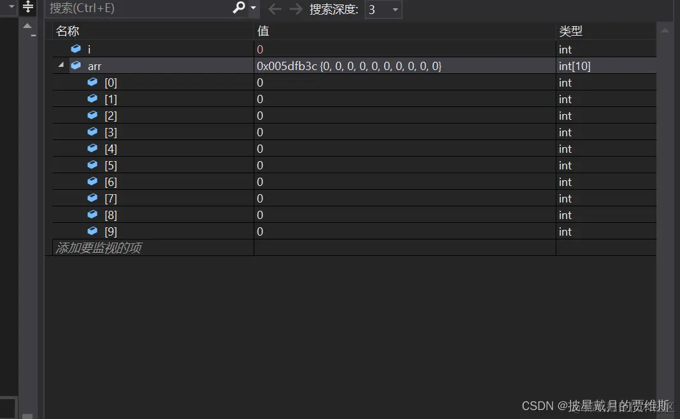The height and width of the screenshot is (419, 680).
Task: Click the red value 0 of variable i
Action: tap(260, 50)
